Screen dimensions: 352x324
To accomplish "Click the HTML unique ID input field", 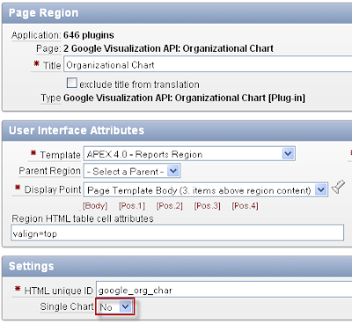I will click(224, 290).
